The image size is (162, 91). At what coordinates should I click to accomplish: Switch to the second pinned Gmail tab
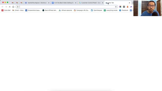[17, 3]
